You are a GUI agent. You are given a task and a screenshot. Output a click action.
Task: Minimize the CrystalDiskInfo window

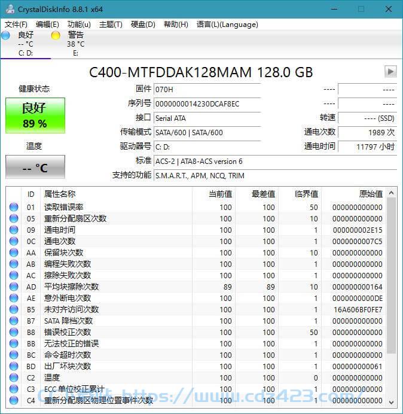point(334,9)
